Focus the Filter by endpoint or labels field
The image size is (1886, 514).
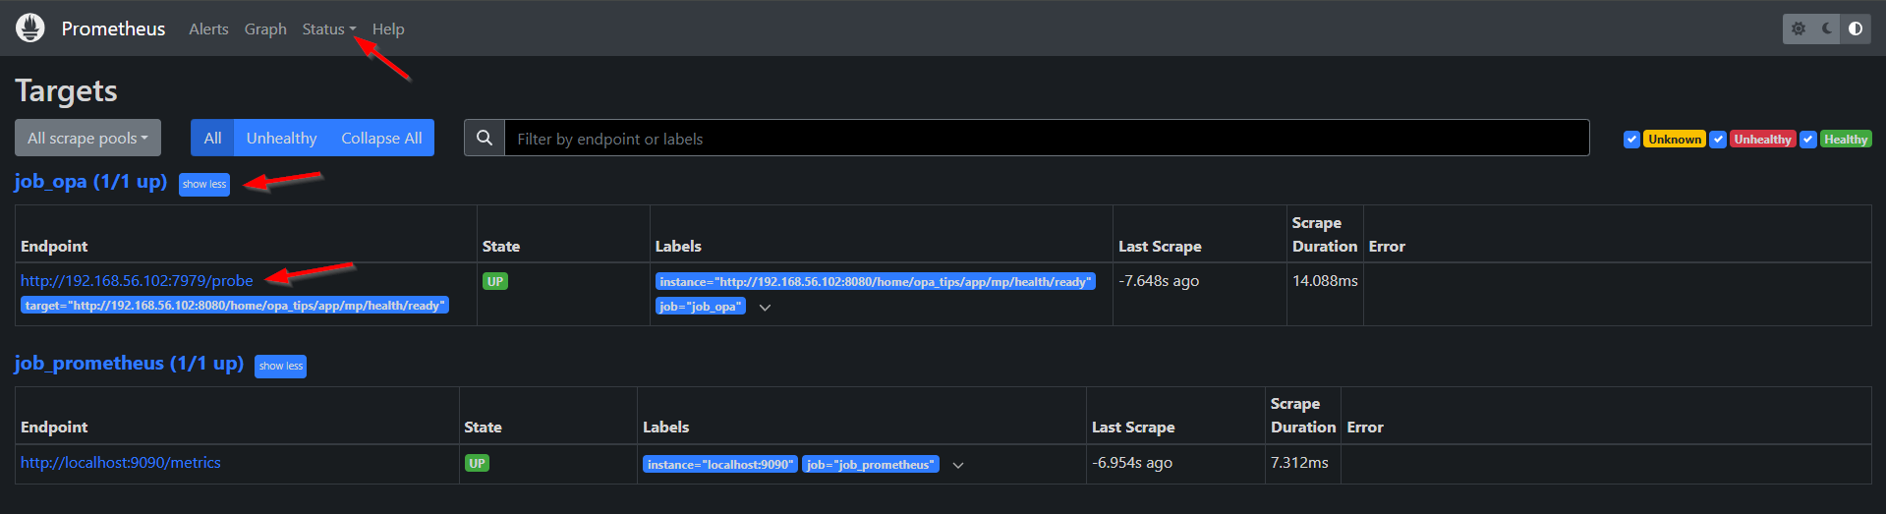(x=1047, y=138)
